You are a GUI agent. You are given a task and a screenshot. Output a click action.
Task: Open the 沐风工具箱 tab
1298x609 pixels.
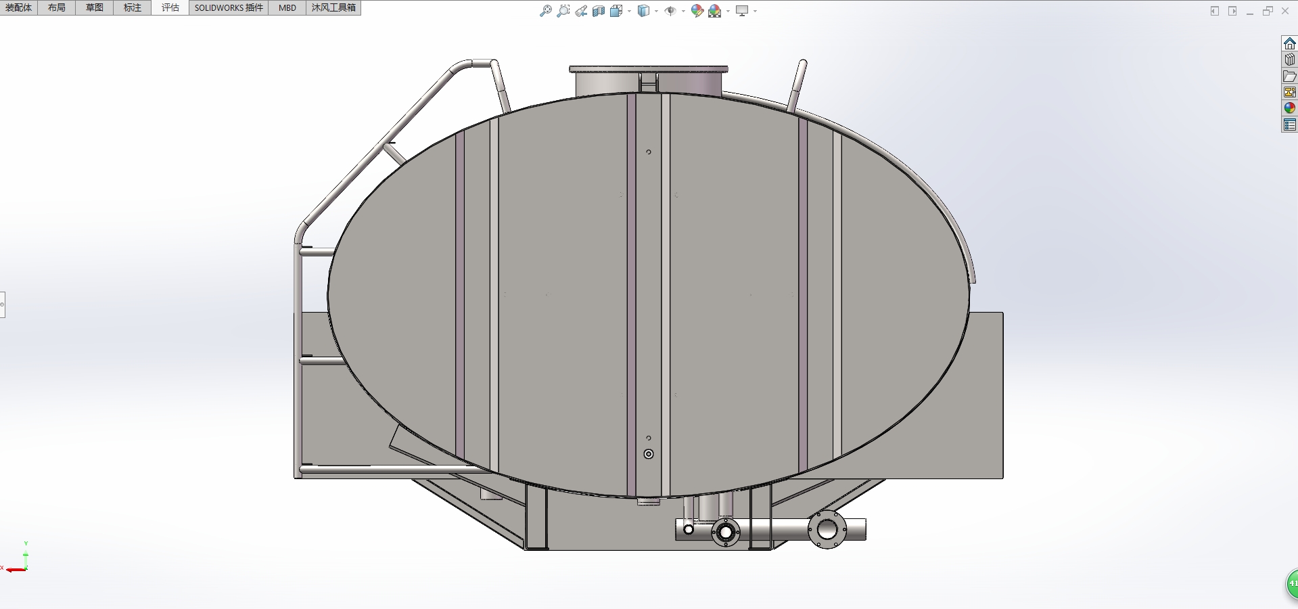coord(333,7)
